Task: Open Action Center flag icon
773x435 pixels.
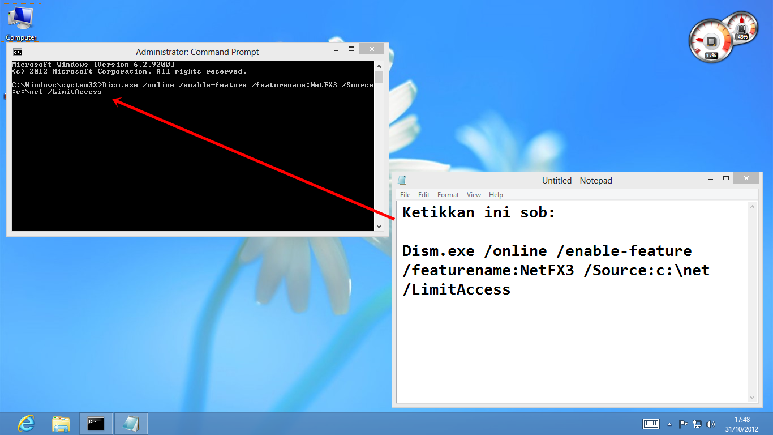Action: (683, 424)
